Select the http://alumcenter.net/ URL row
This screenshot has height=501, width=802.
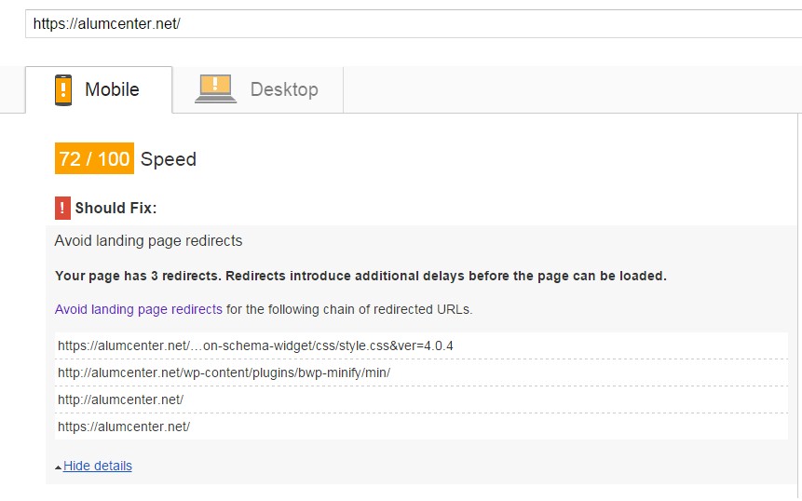[421, 399]
